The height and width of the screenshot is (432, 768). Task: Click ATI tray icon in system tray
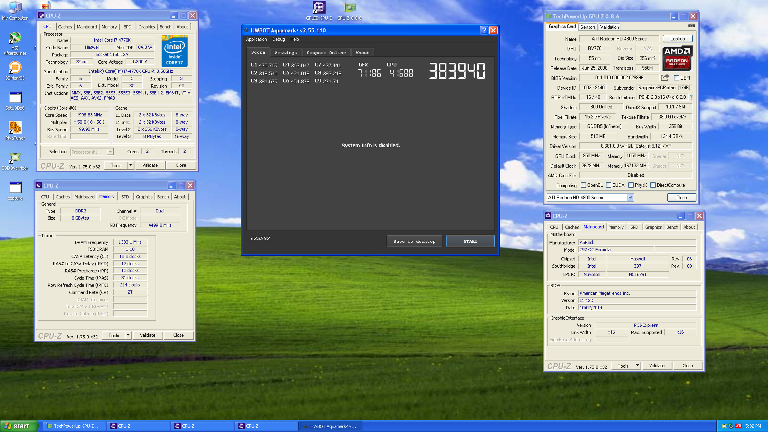click(x=738, y=426)
